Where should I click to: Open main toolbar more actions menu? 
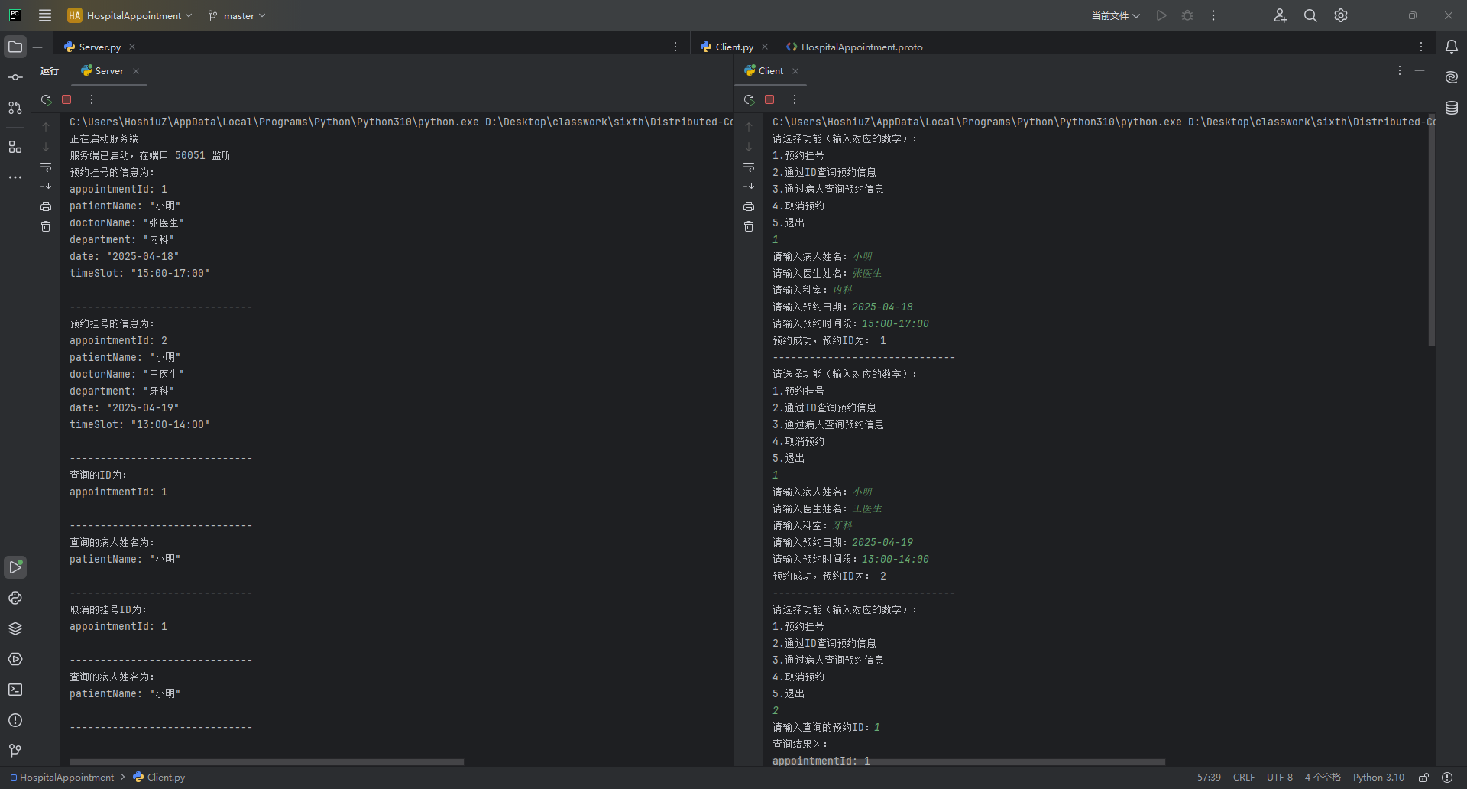point(1213,15)
